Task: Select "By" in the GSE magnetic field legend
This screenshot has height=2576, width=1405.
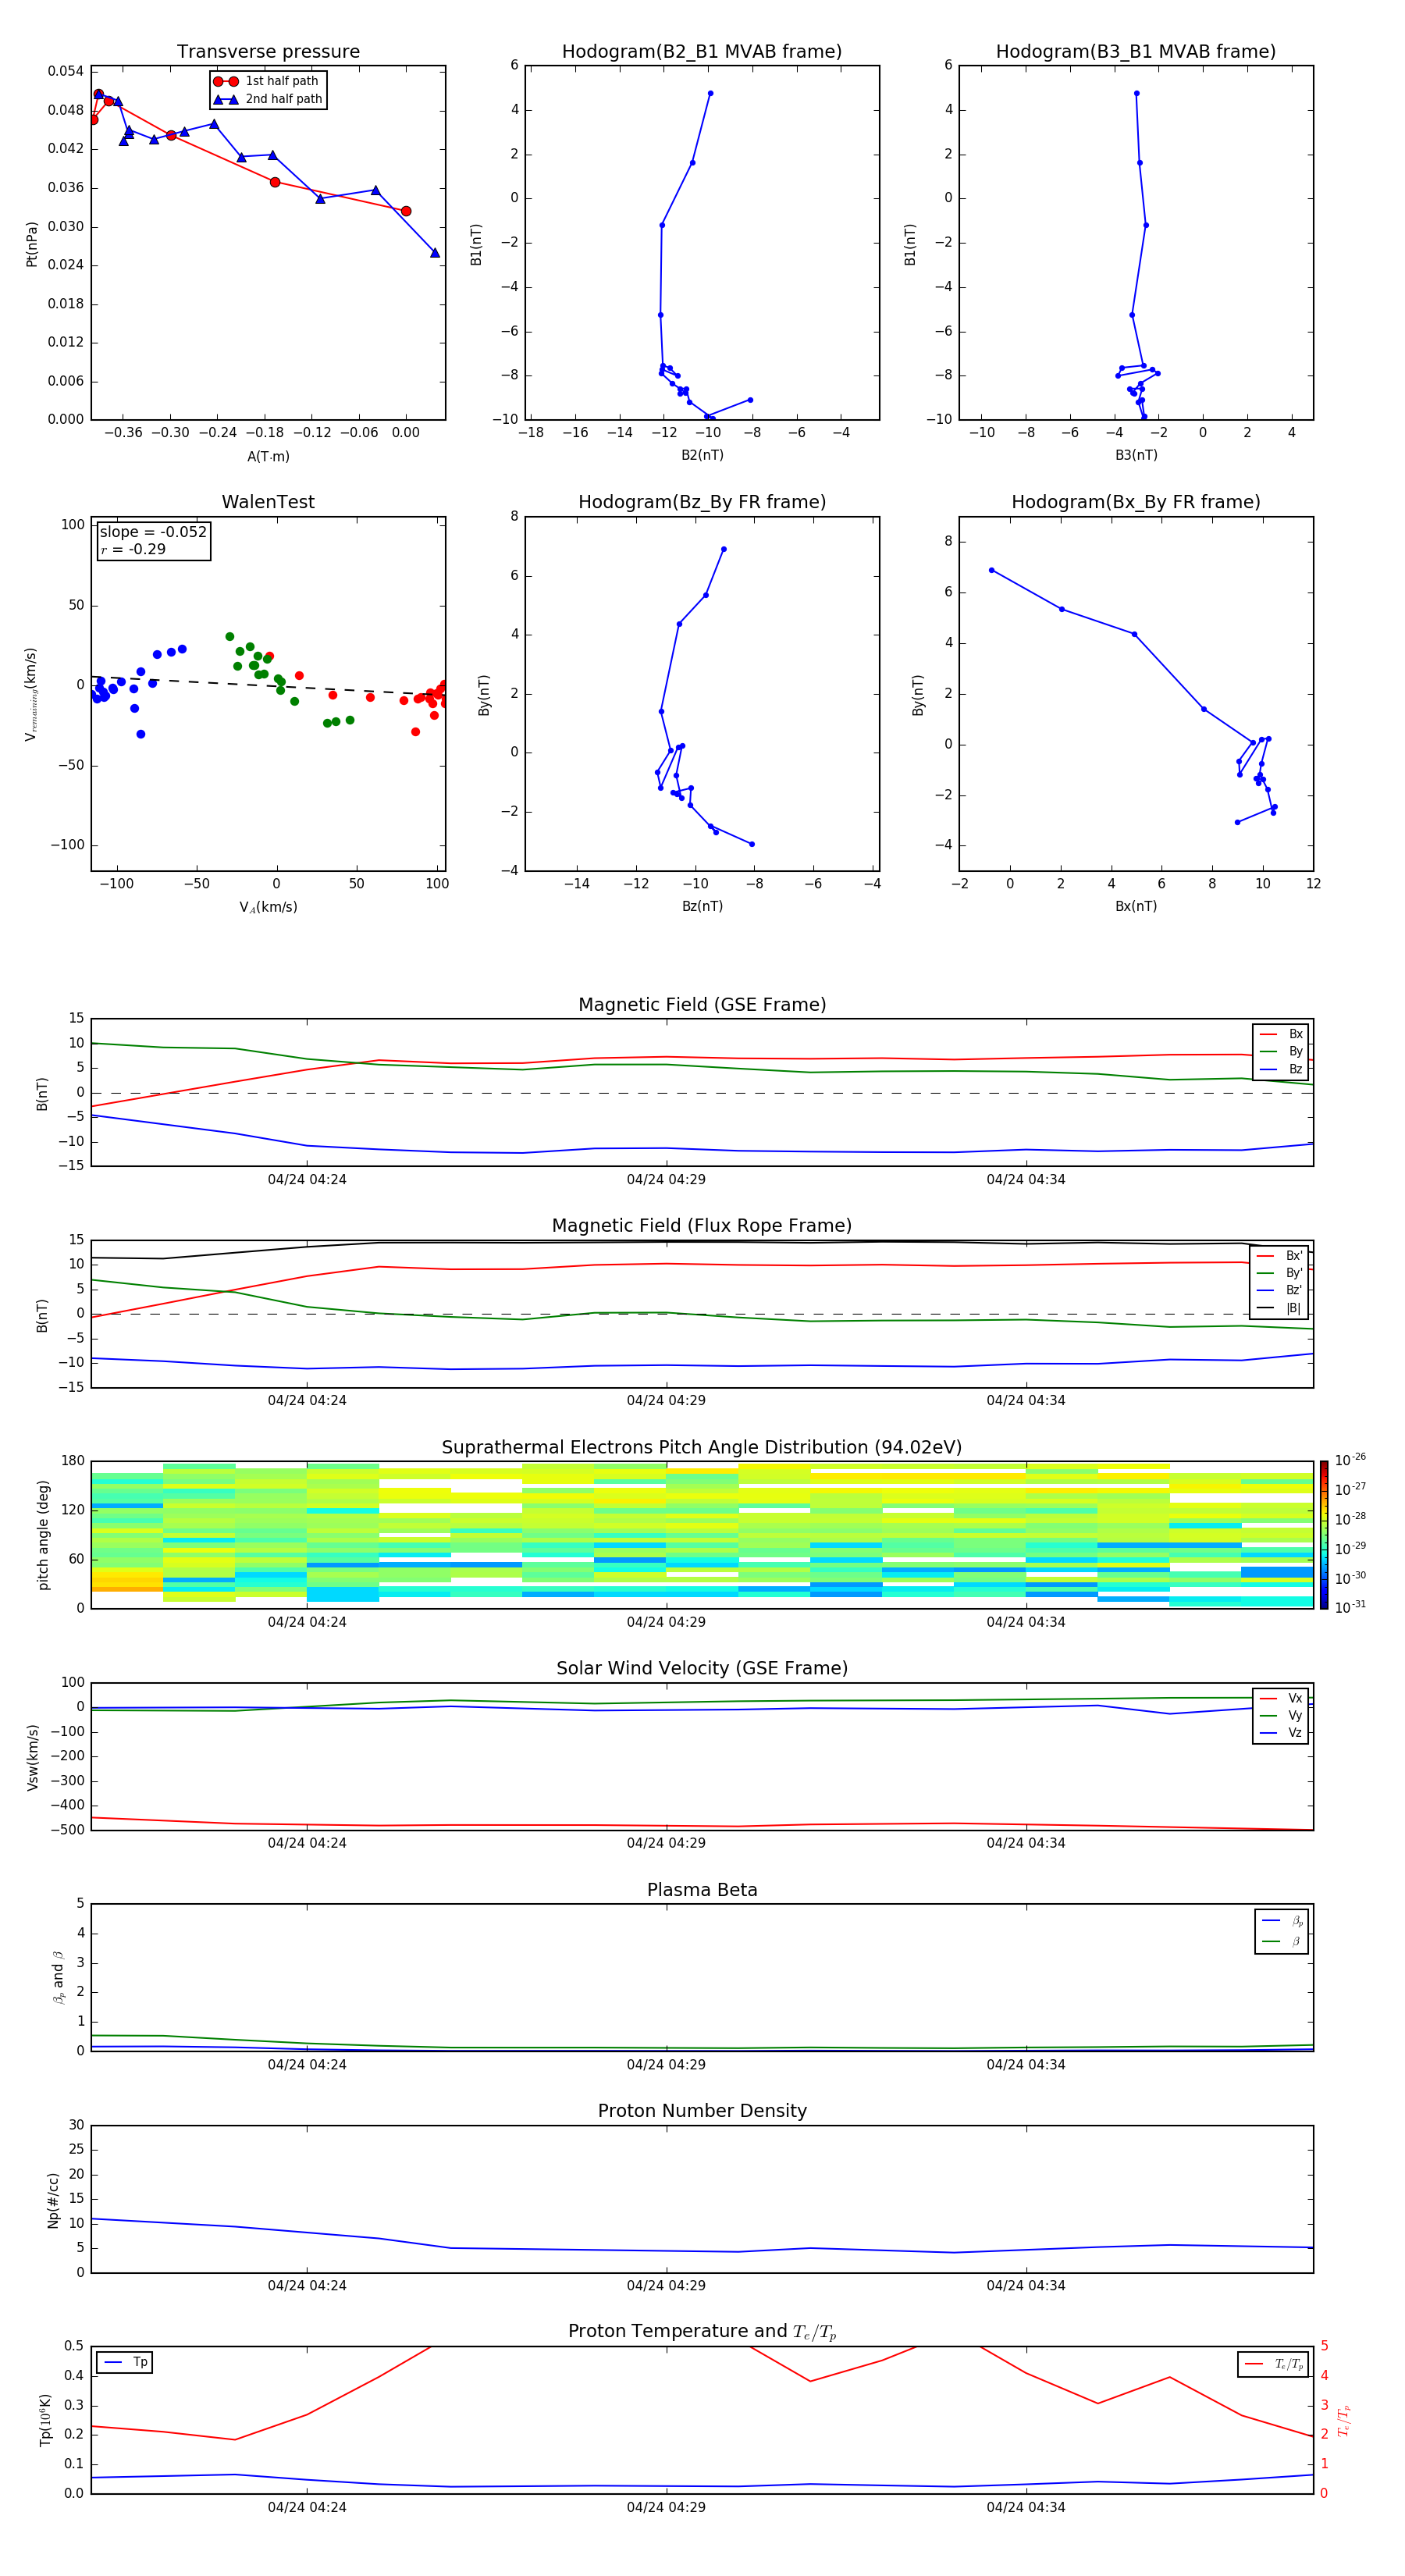Action: coord(1281,1051)
